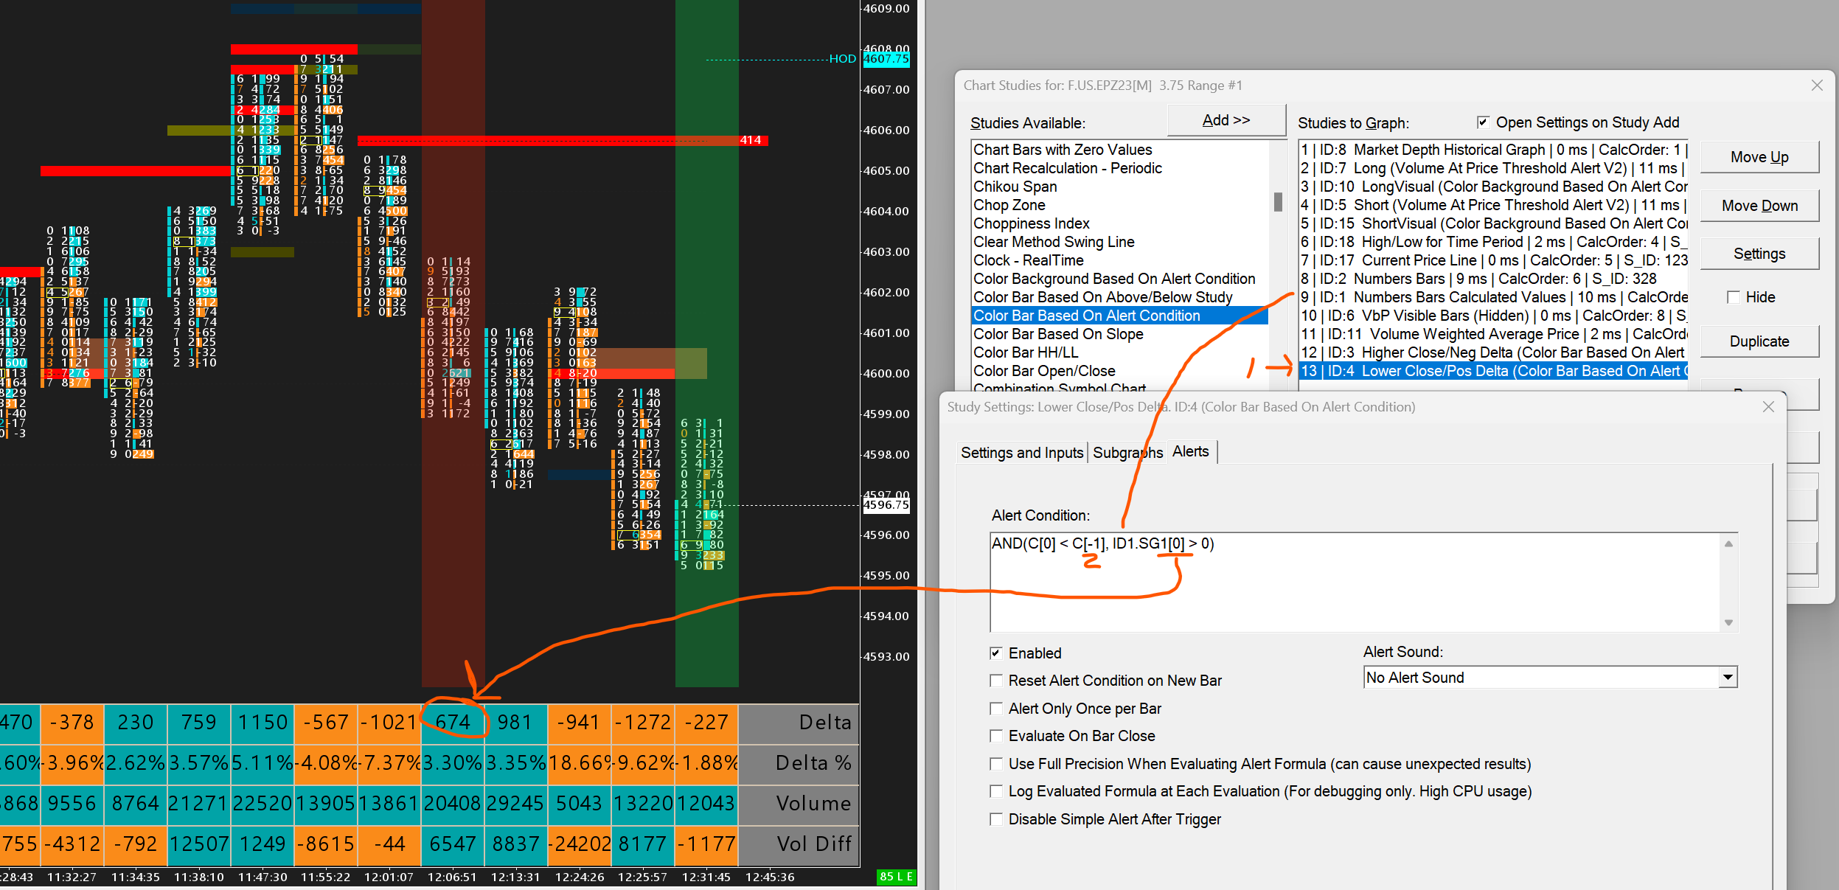Enable Evaluate On Bar Close
Image resolution: width=1839 pixels, height=890 pixels.
996,736
